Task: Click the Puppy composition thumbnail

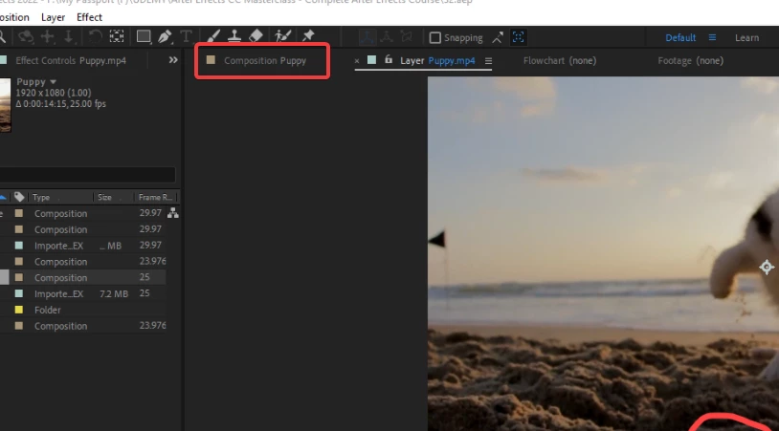Action: (x=5, y=105)
